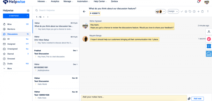
Task: Open the participants avatars dropdown
Action: pos(161,12)
